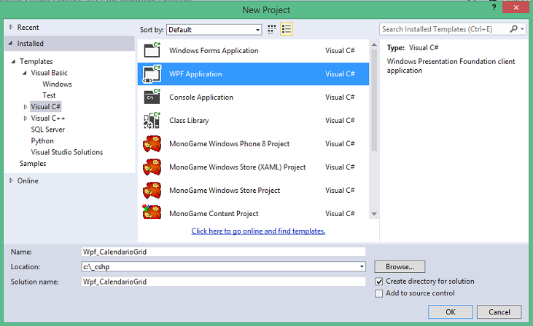The image size is (533, 326).
Task: Collapse the Visual Basic node
Action: point(25,73)
